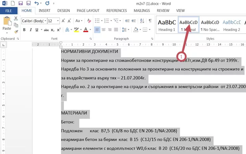The width and height of the screenshot is (246, 154).
Task: Apply strikethrough formatting
Action: (46, 30)
